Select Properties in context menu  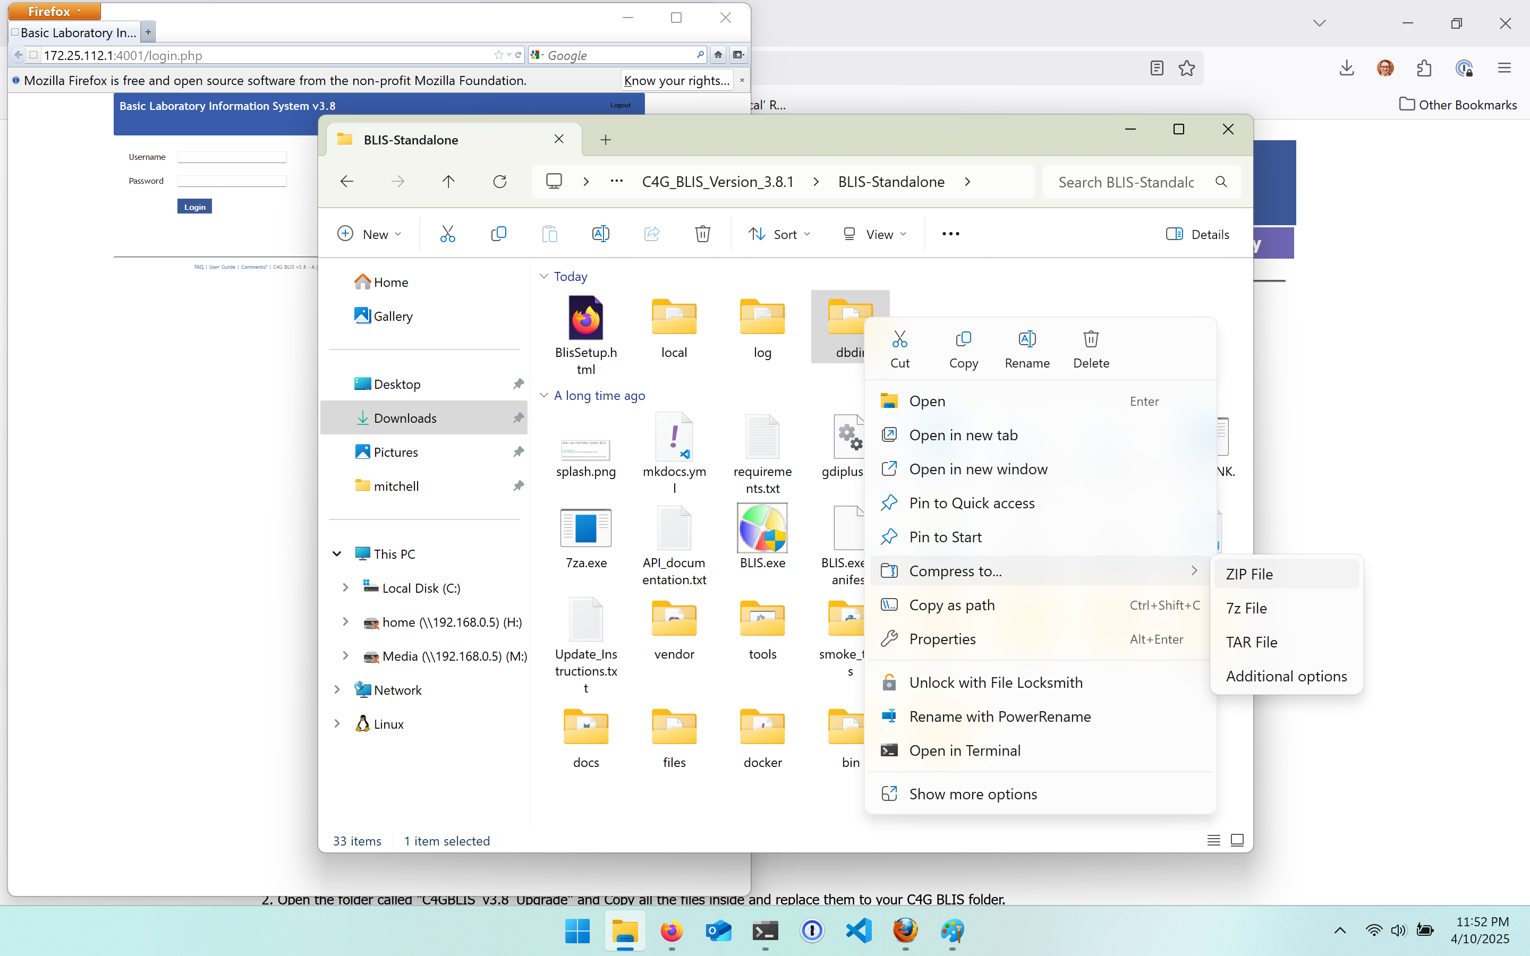coord(1040,639)
